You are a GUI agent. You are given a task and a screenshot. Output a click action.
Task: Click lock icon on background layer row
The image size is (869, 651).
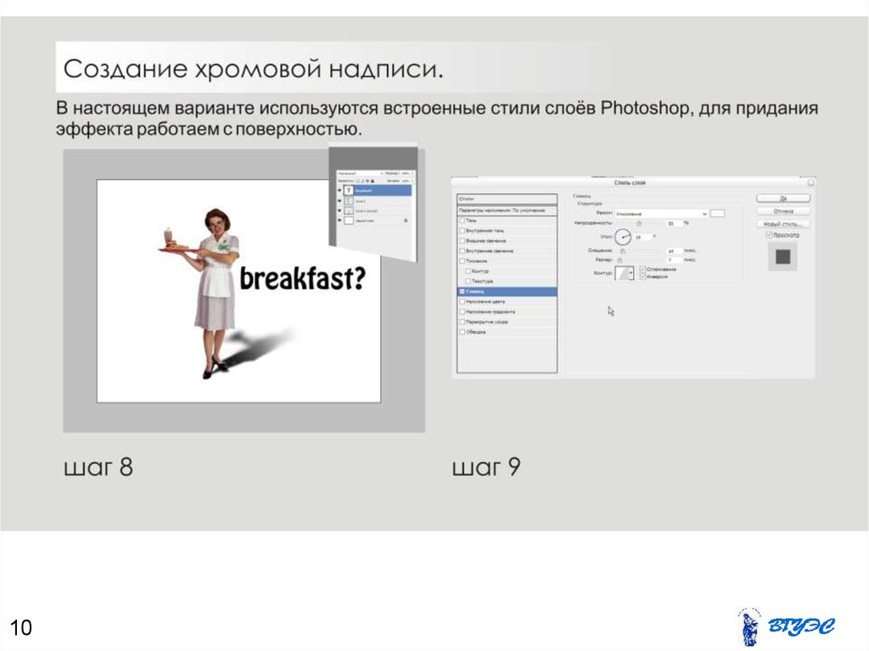[x=406, y=221]
